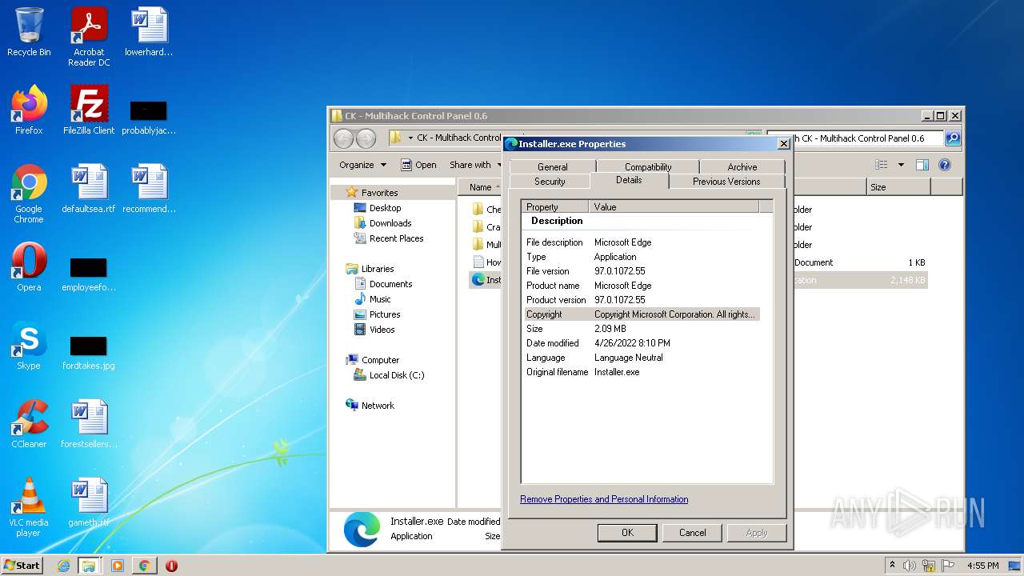Select Local Disk (C:) in navigation pane
The width and height of the screenshot is (1024, 576).
tap(396, 375)
